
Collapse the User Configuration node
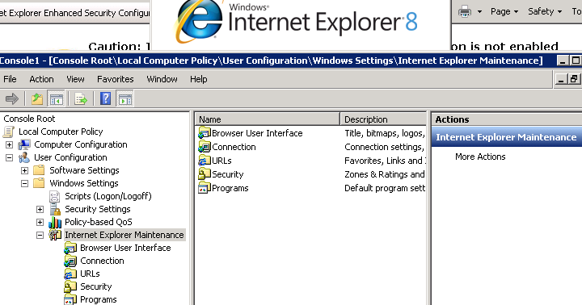(x=9, y=157)
